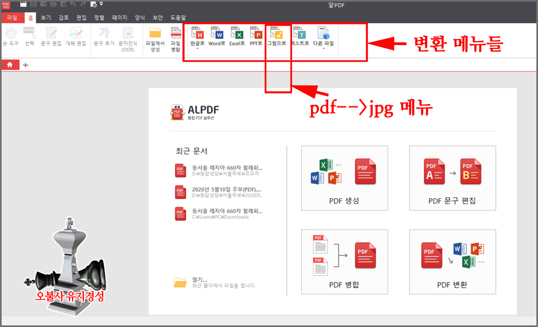This screenshot has width=538, height=327.
Task: Open the PDF 생성 card
Action: 344,178
